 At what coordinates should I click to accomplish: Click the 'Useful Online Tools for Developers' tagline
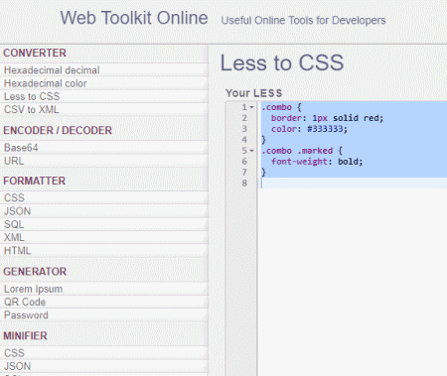point(303,20)
